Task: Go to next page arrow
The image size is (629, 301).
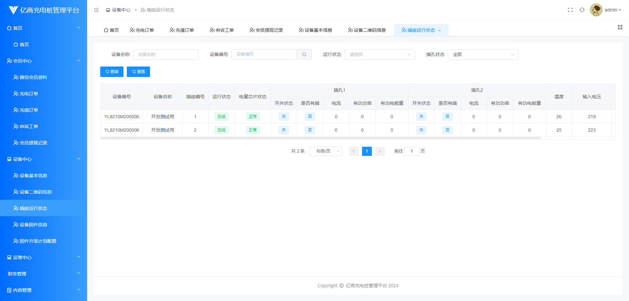Action: pos(380,151)
